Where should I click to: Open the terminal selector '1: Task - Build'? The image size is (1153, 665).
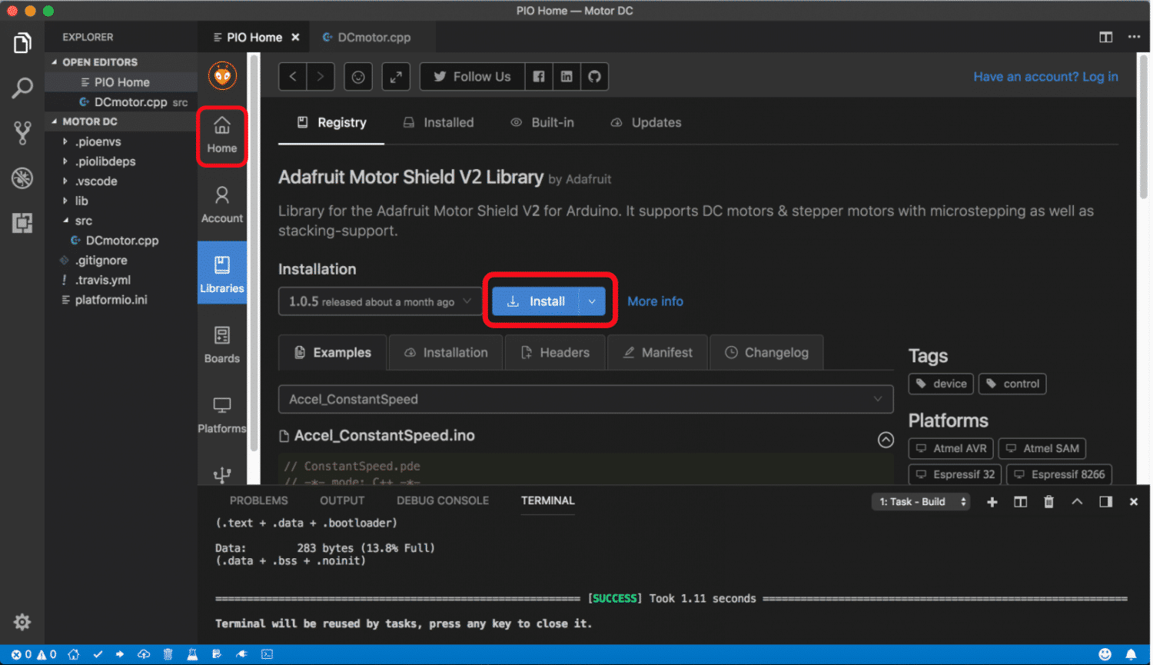click(921, 502)
